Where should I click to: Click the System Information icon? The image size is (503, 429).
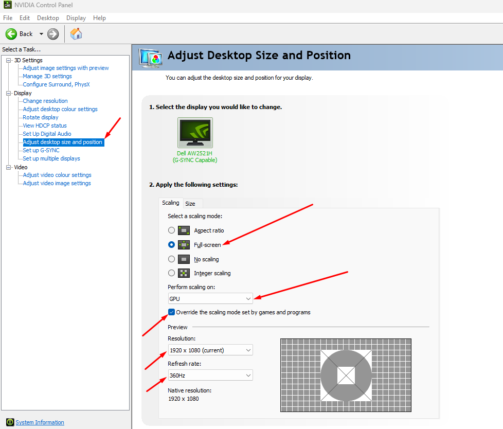(x=10, y=422)
